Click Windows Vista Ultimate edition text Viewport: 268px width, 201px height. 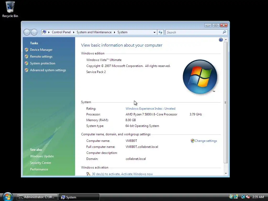pyautogui.click(x=104, y=60)
